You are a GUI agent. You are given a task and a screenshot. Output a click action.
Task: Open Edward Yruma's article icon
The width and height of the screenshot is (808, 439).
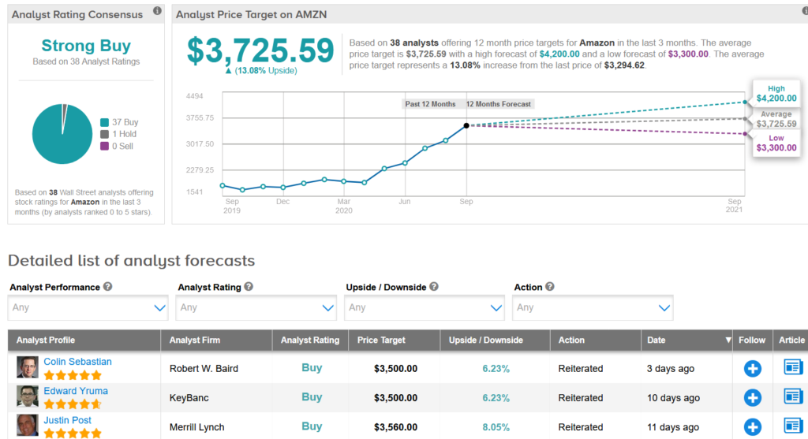click(792, 396)
